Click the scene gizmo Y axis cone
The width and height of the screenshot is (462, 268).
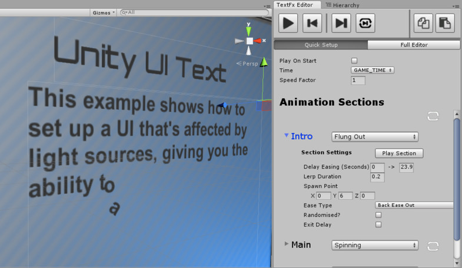(249, 31)
